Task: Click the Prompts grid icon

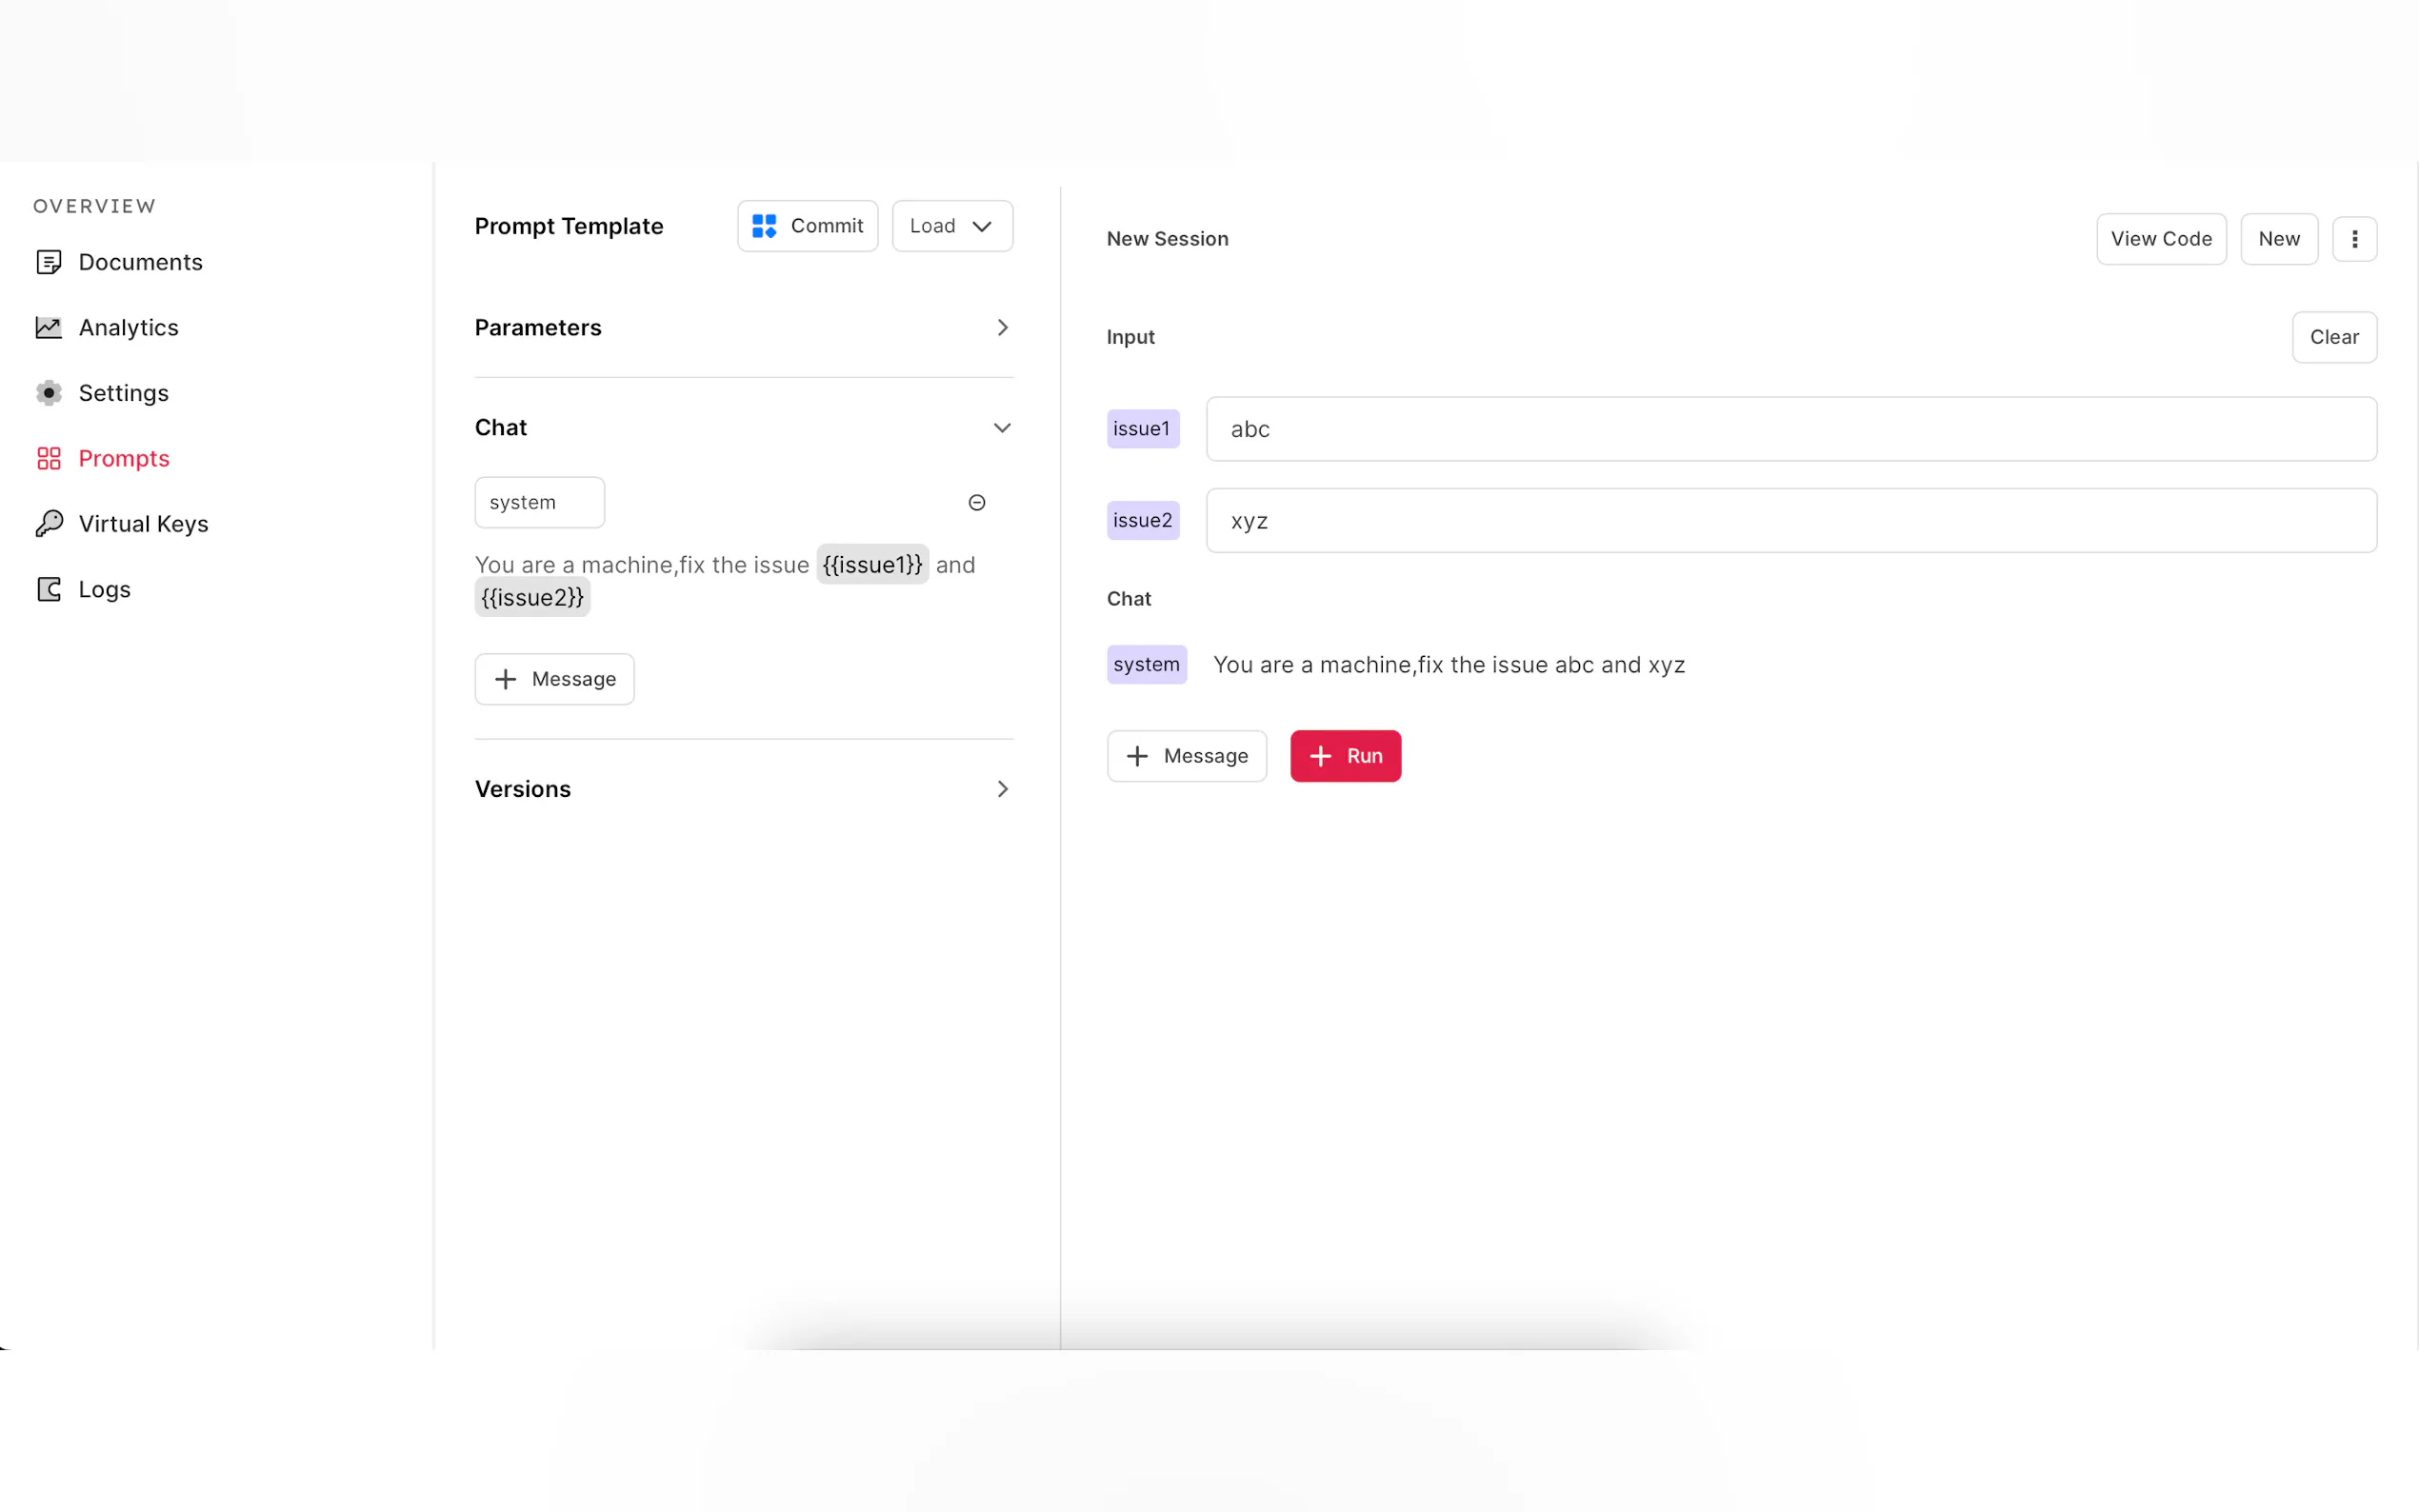Action: [48, 458]
